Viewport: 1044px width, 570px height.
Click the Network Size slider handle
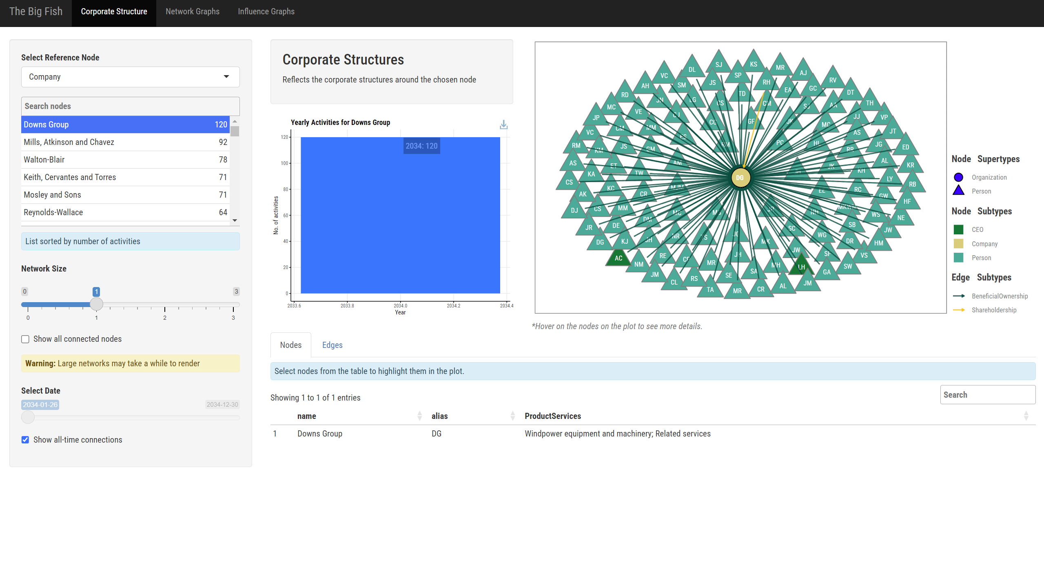(96, 304)
